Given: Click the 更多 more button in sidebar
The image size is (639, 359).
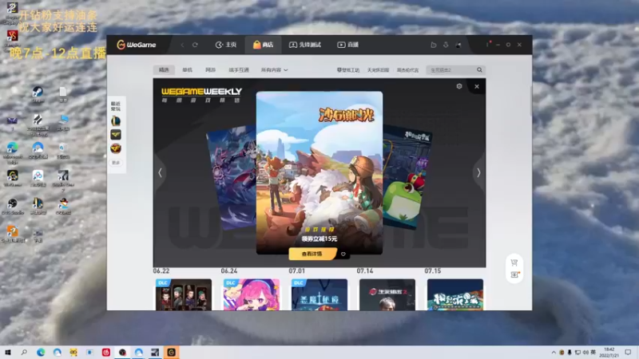Looking at the screenshot, I should 116,163.
